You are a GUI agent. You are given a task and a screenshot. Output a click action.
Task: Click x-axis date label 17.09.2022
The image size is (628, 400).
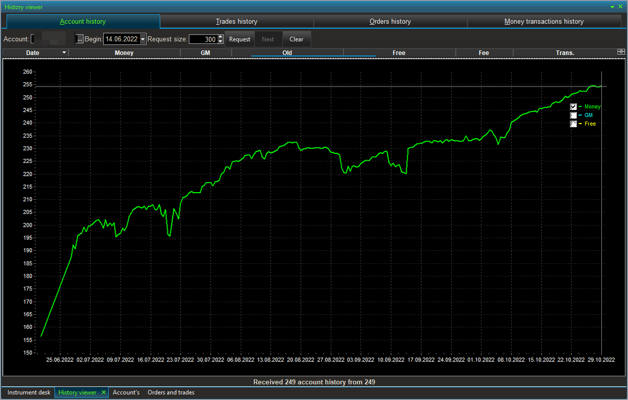click(x=421, y=360)
